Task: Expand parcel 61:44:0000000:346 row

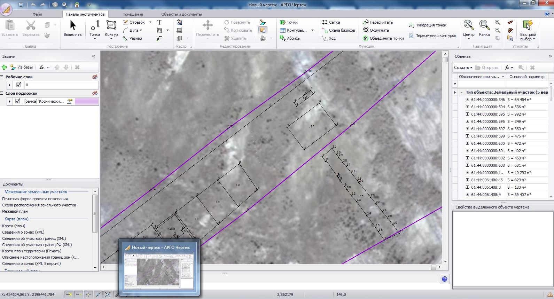Action: (x=467, y=100)
